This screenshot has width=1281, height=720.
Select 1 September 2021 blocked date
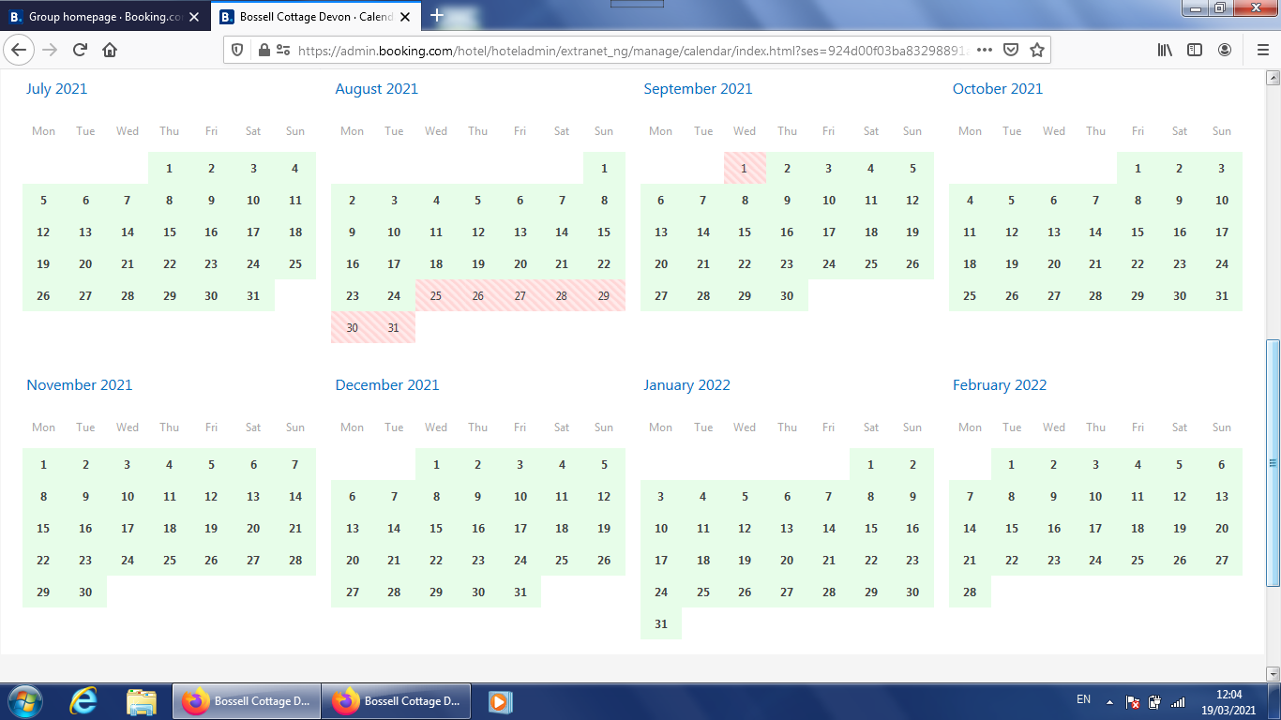point(745,169)
